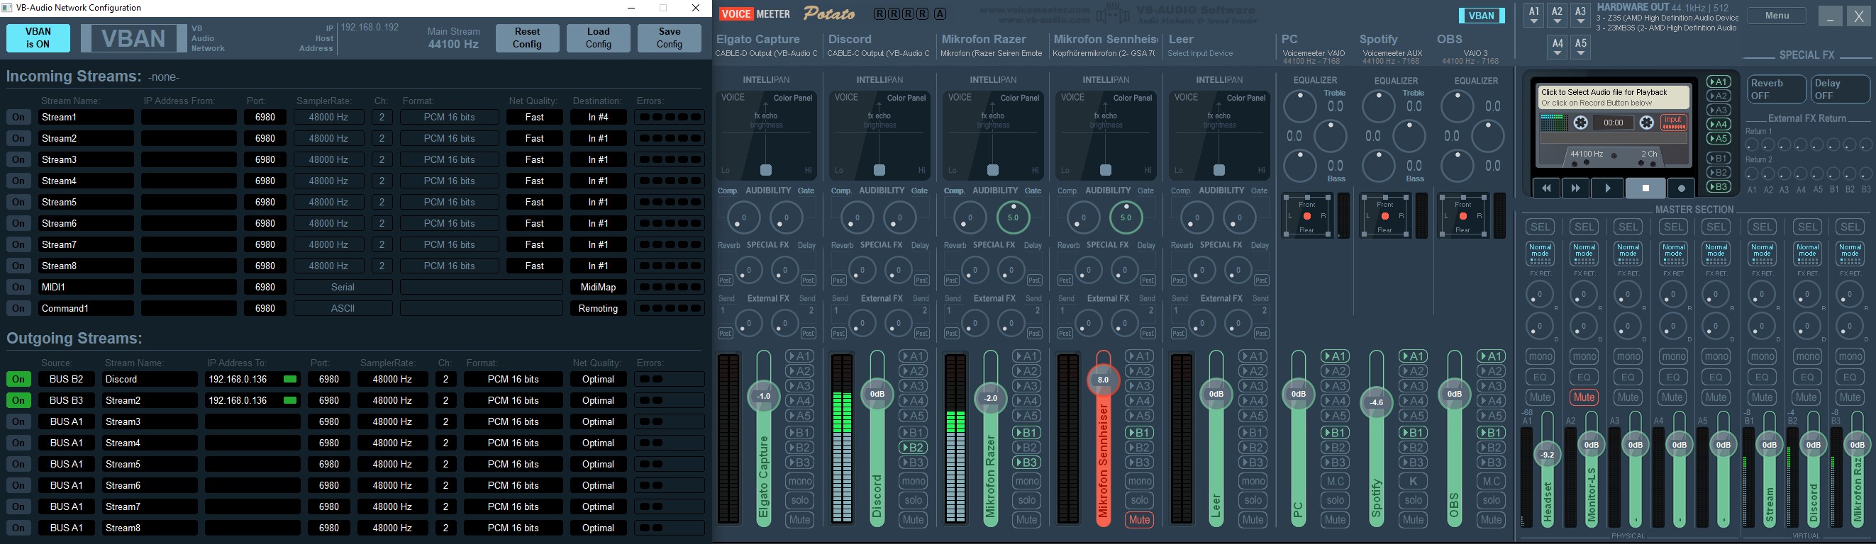Screen dimensions: 1876x544
Task: Click the Elgato Capture strip title
Action: click(757, 39)
